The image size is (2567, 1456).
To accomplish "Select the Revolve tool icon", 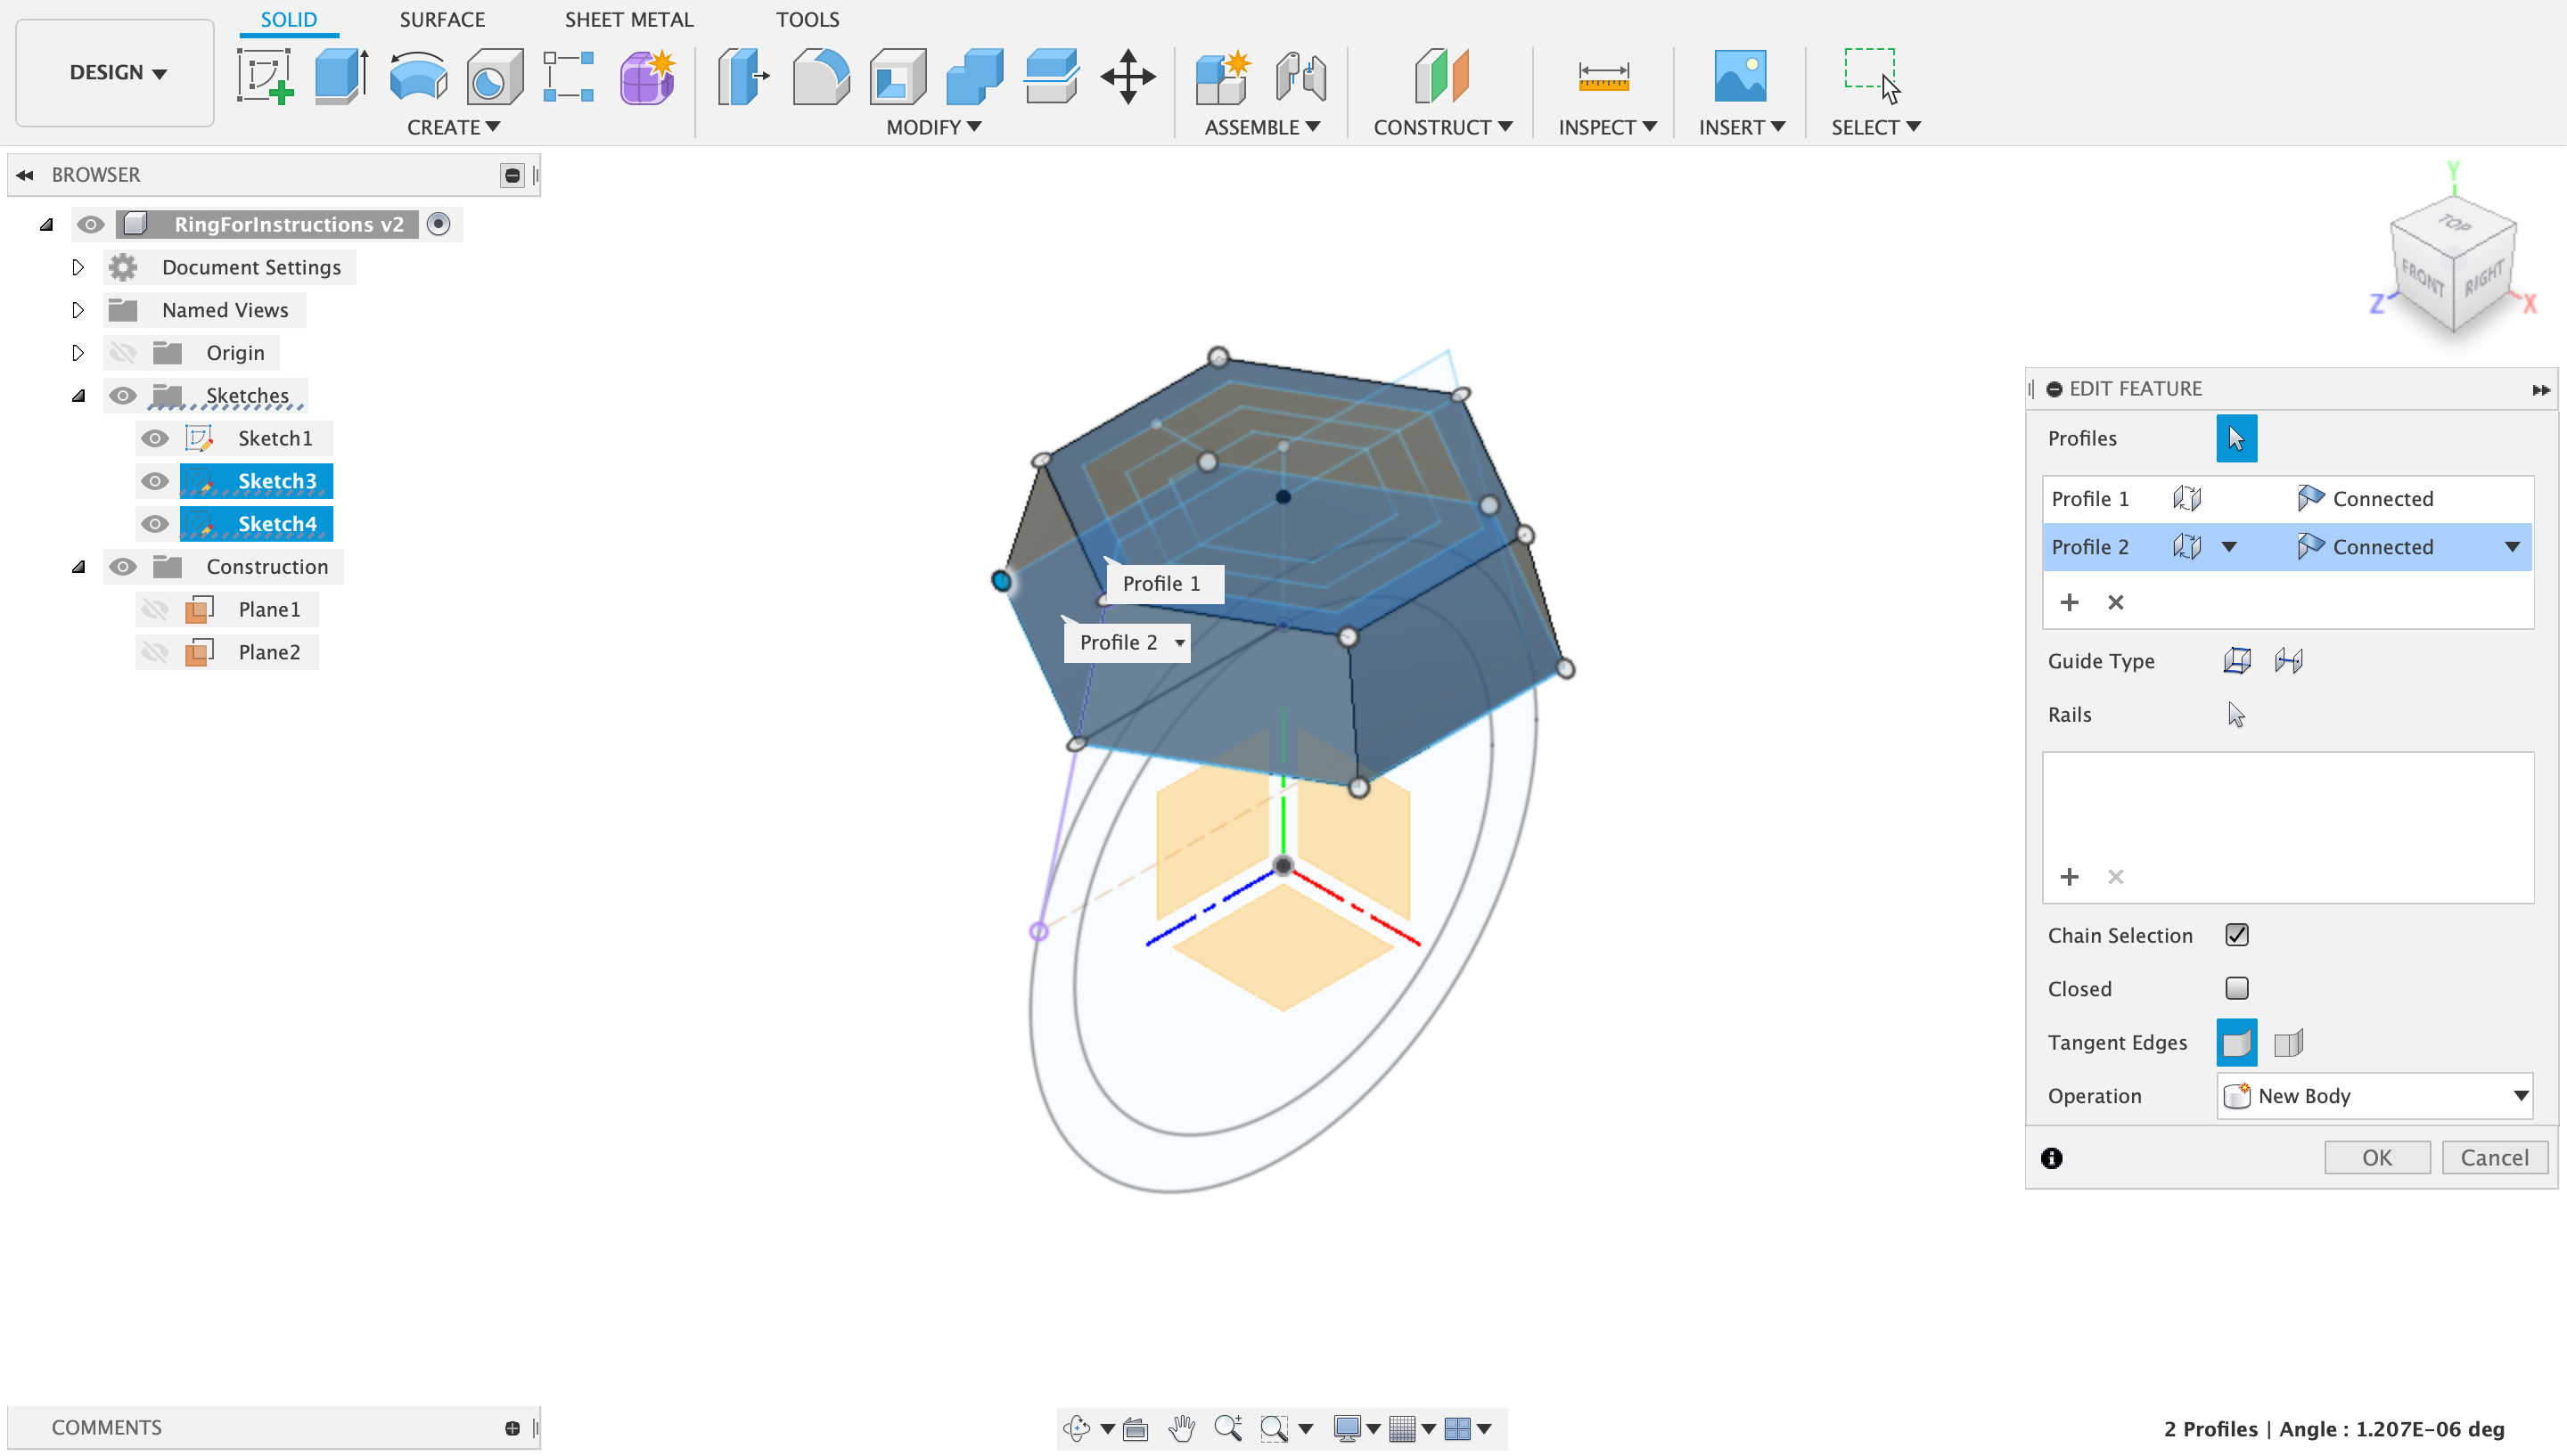I will point(418,76).
